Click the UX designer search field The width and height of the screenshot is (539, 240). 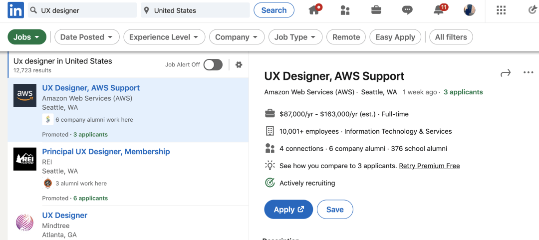[x=82, y=10]
